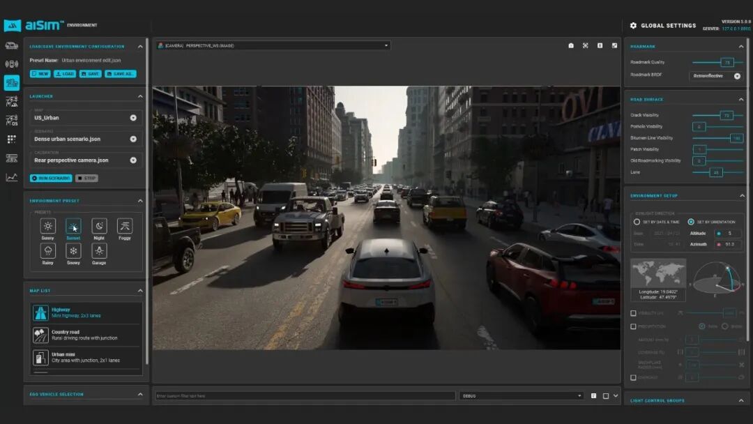
Task: Open the server rack sidebar icon
Action: point(12,158)
